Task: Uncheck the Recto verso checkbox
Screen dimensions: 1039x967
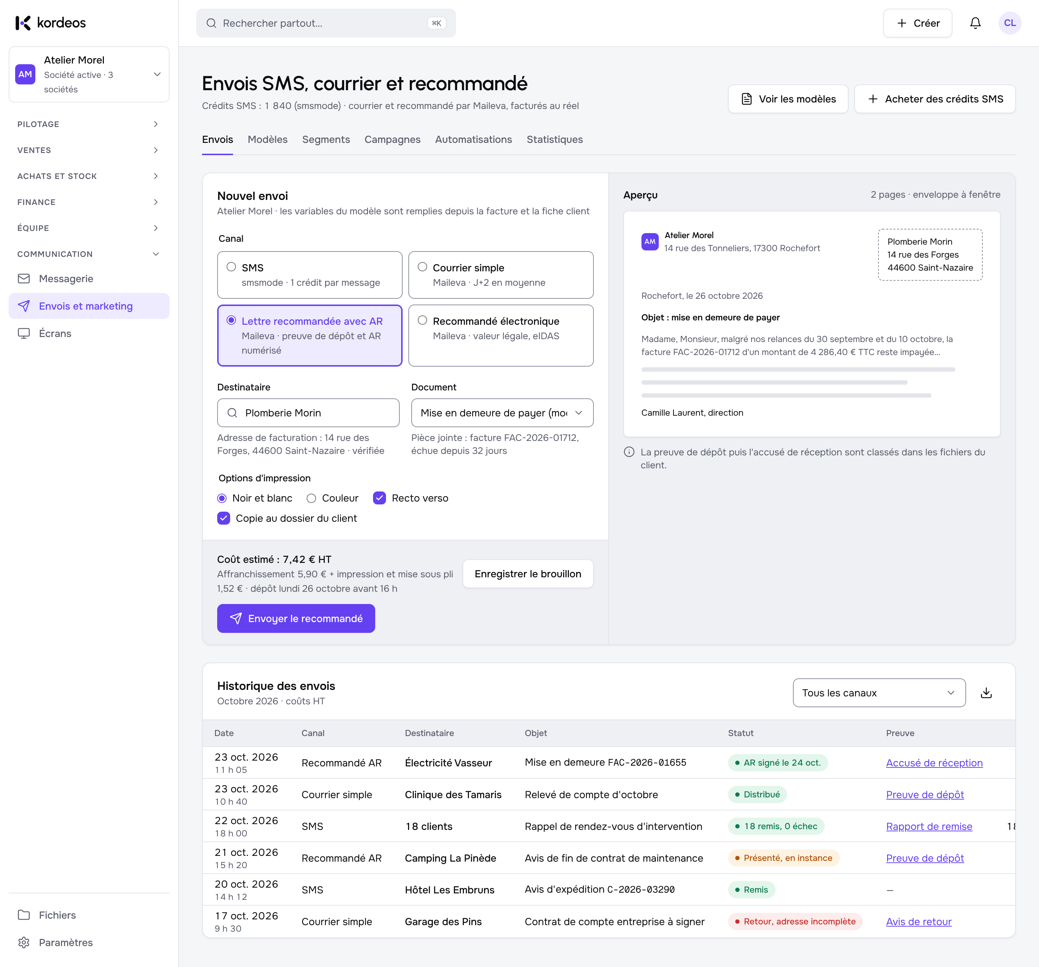Action: click(x=380, y=498)
